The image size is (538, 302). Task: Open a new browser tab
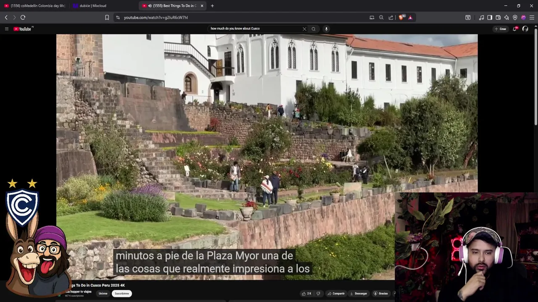click(x=212, y=6)
